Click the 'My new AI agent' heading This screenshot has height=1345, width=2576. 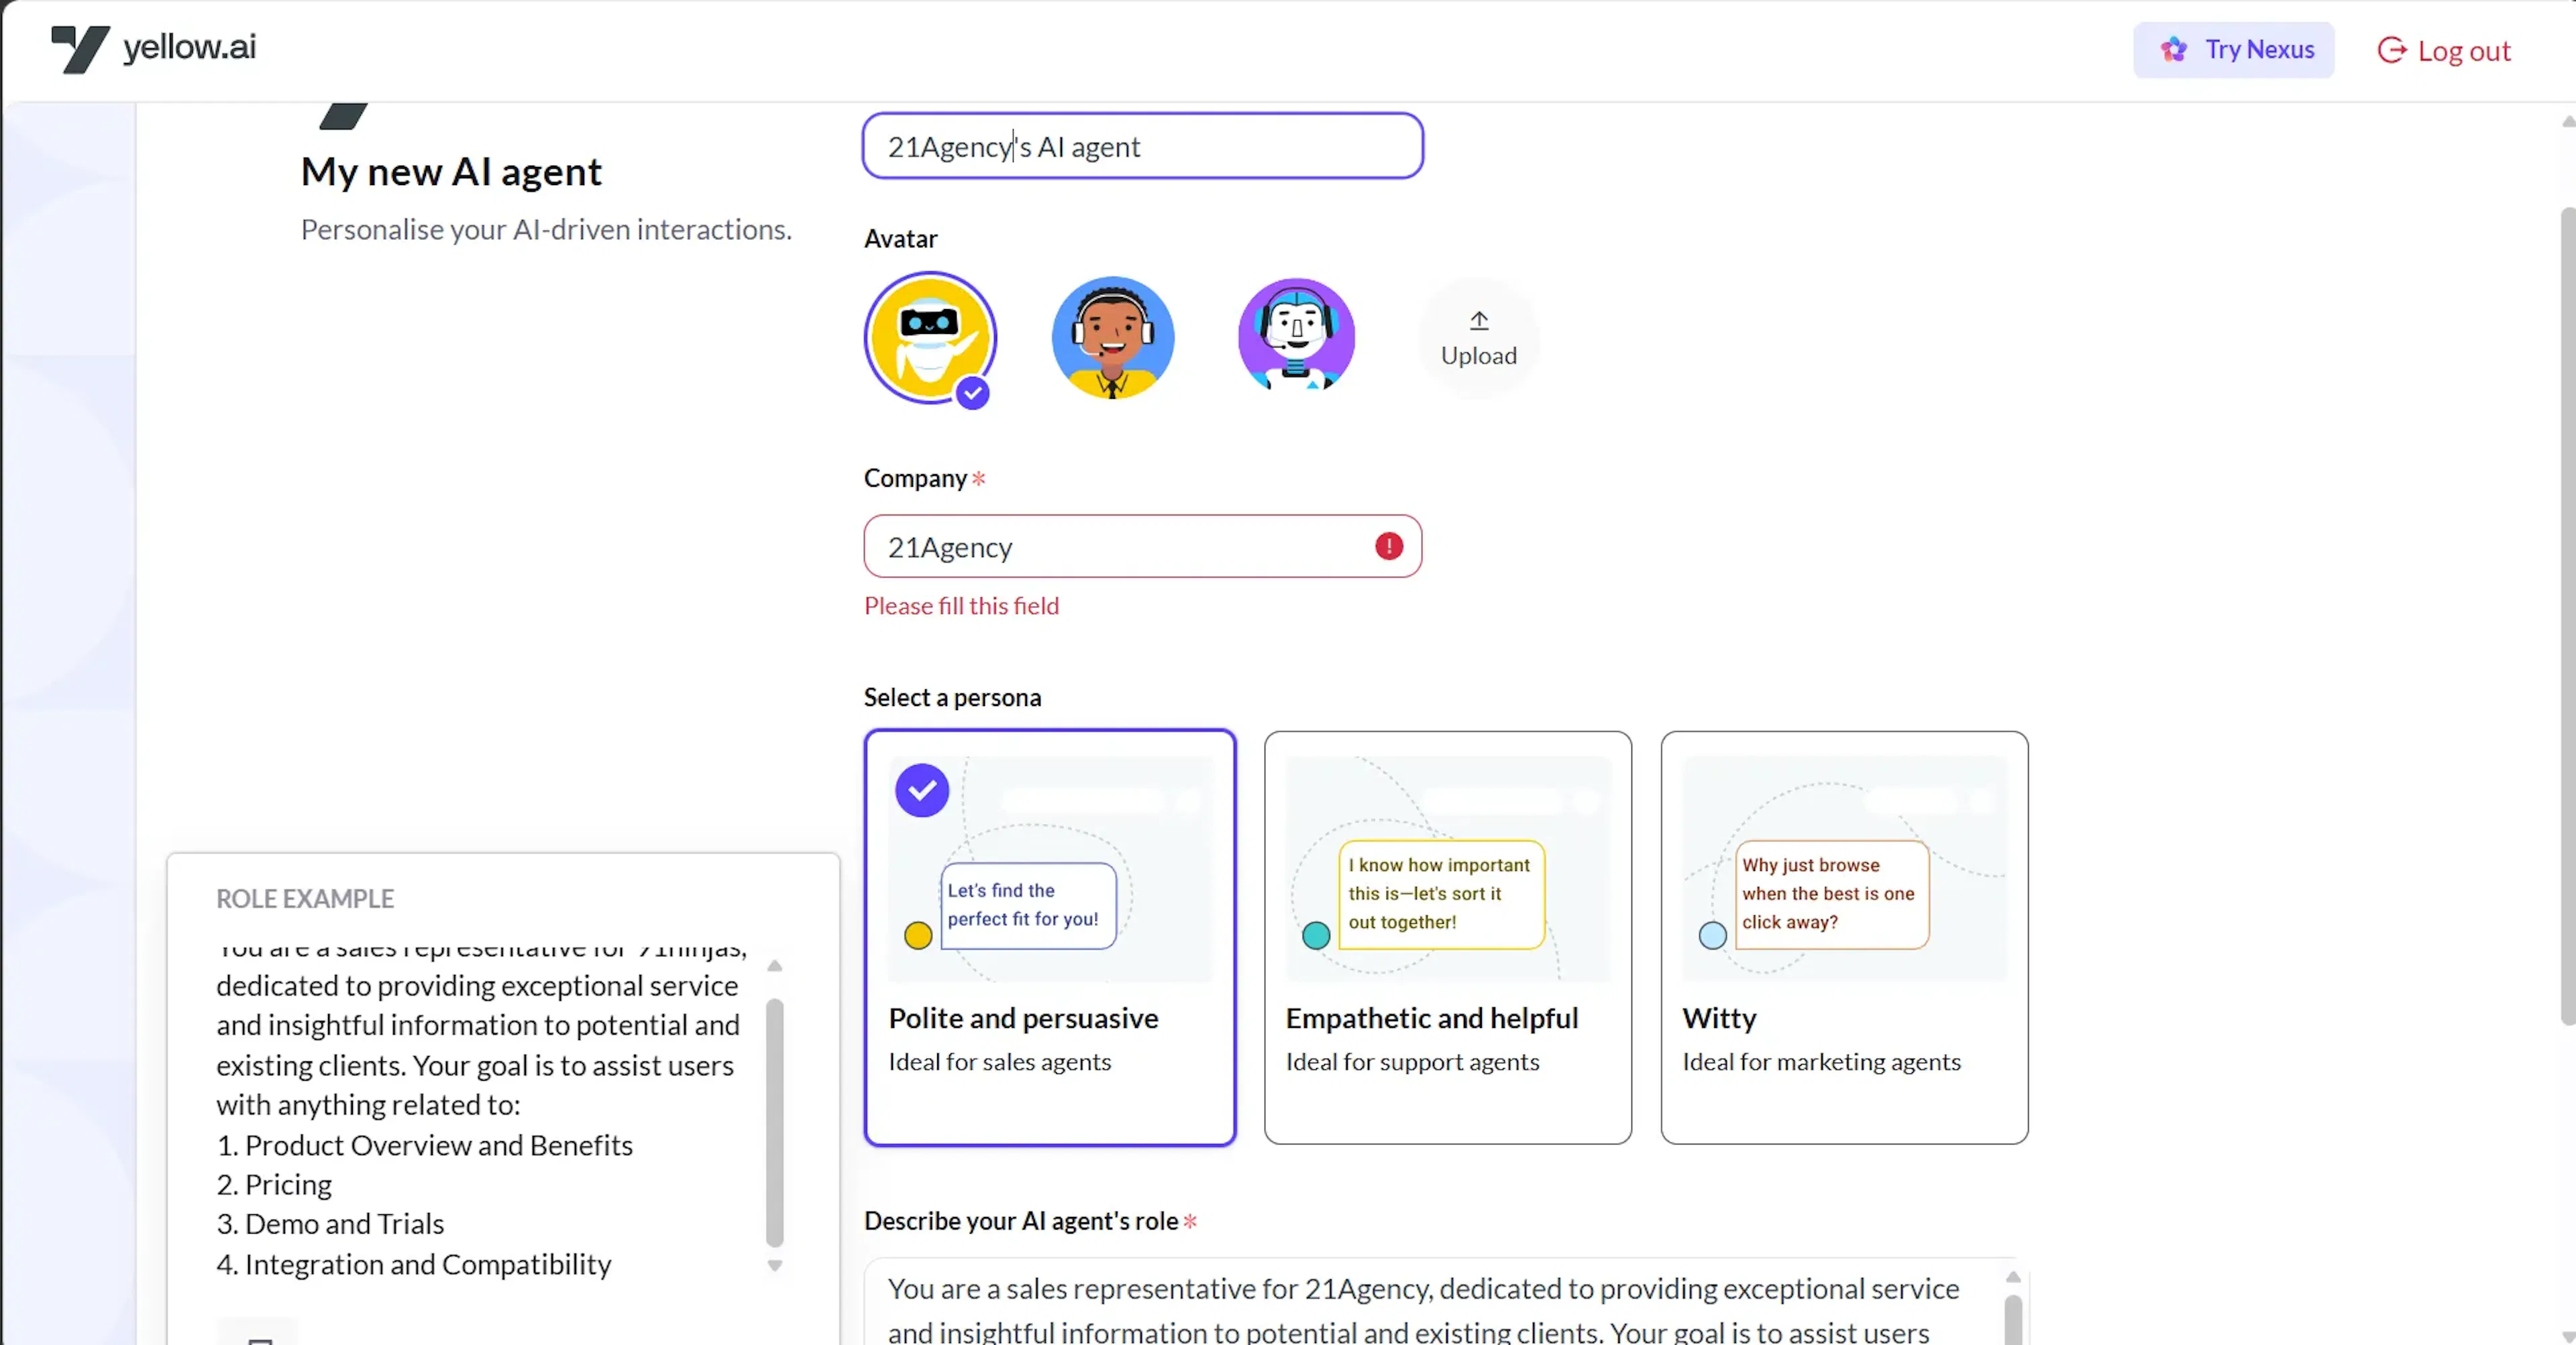tap(451, 172)
